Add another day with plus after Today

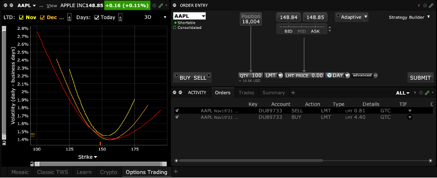pos(120,17)
